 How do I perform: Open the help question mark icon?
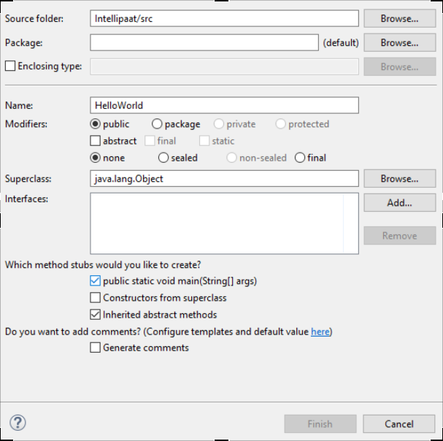(18, 423)
